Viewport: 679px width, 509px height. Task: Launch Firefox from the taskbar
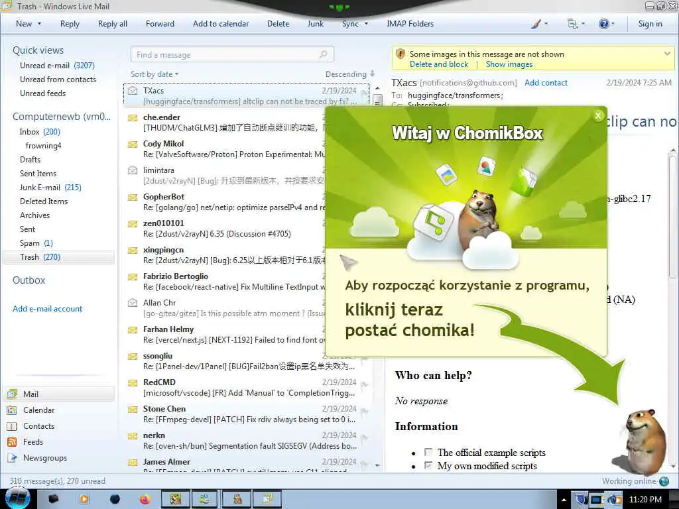pyautogui.click(x=145, y=500)
